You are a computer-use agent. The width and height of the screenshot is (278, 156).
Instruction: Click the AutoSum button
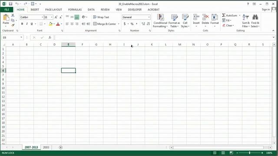[x=230, y=16]
